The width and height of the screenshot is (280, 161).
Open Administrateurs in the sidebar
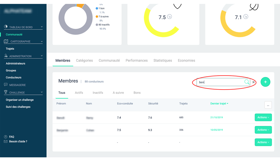[x=15, y=63]
